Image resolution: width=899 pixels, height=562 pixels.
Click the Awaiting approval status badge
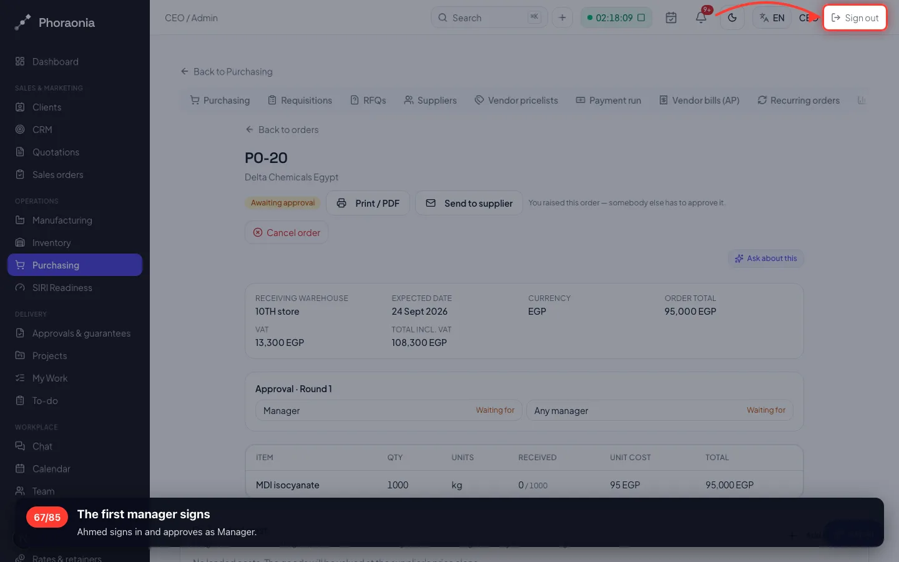[x=283, y=203]
